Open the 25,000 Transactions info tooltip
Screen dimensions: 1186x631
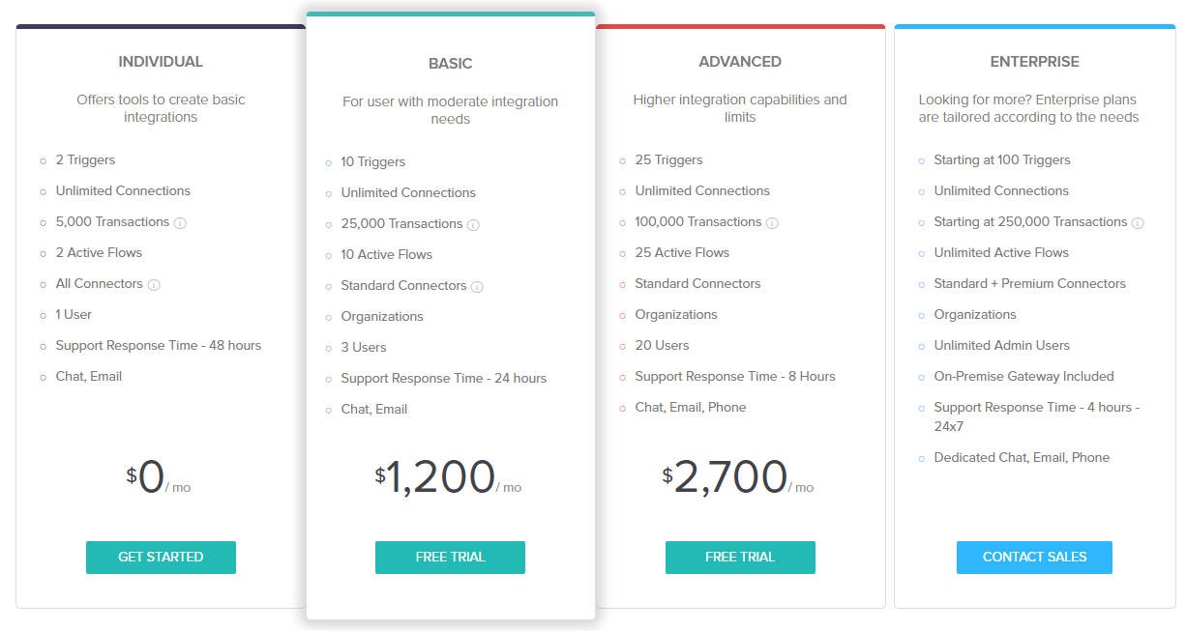473,224
